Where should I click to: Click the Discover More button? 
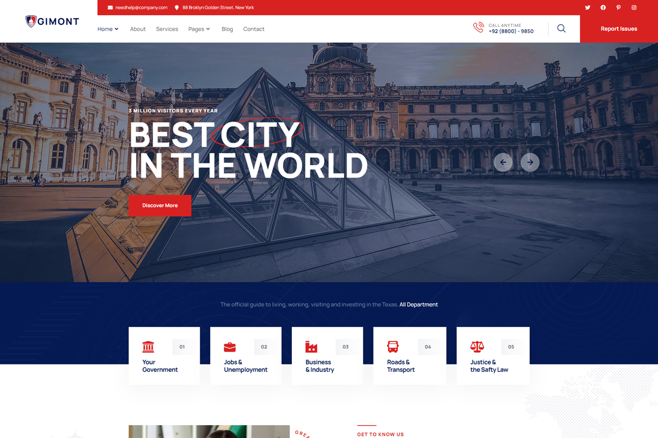pos(160,206)
